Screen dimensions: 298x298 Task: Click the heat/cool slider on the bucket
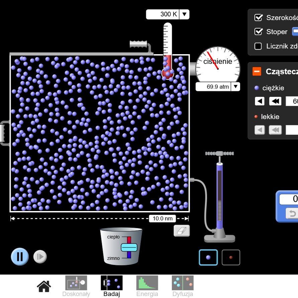(129, 247)
